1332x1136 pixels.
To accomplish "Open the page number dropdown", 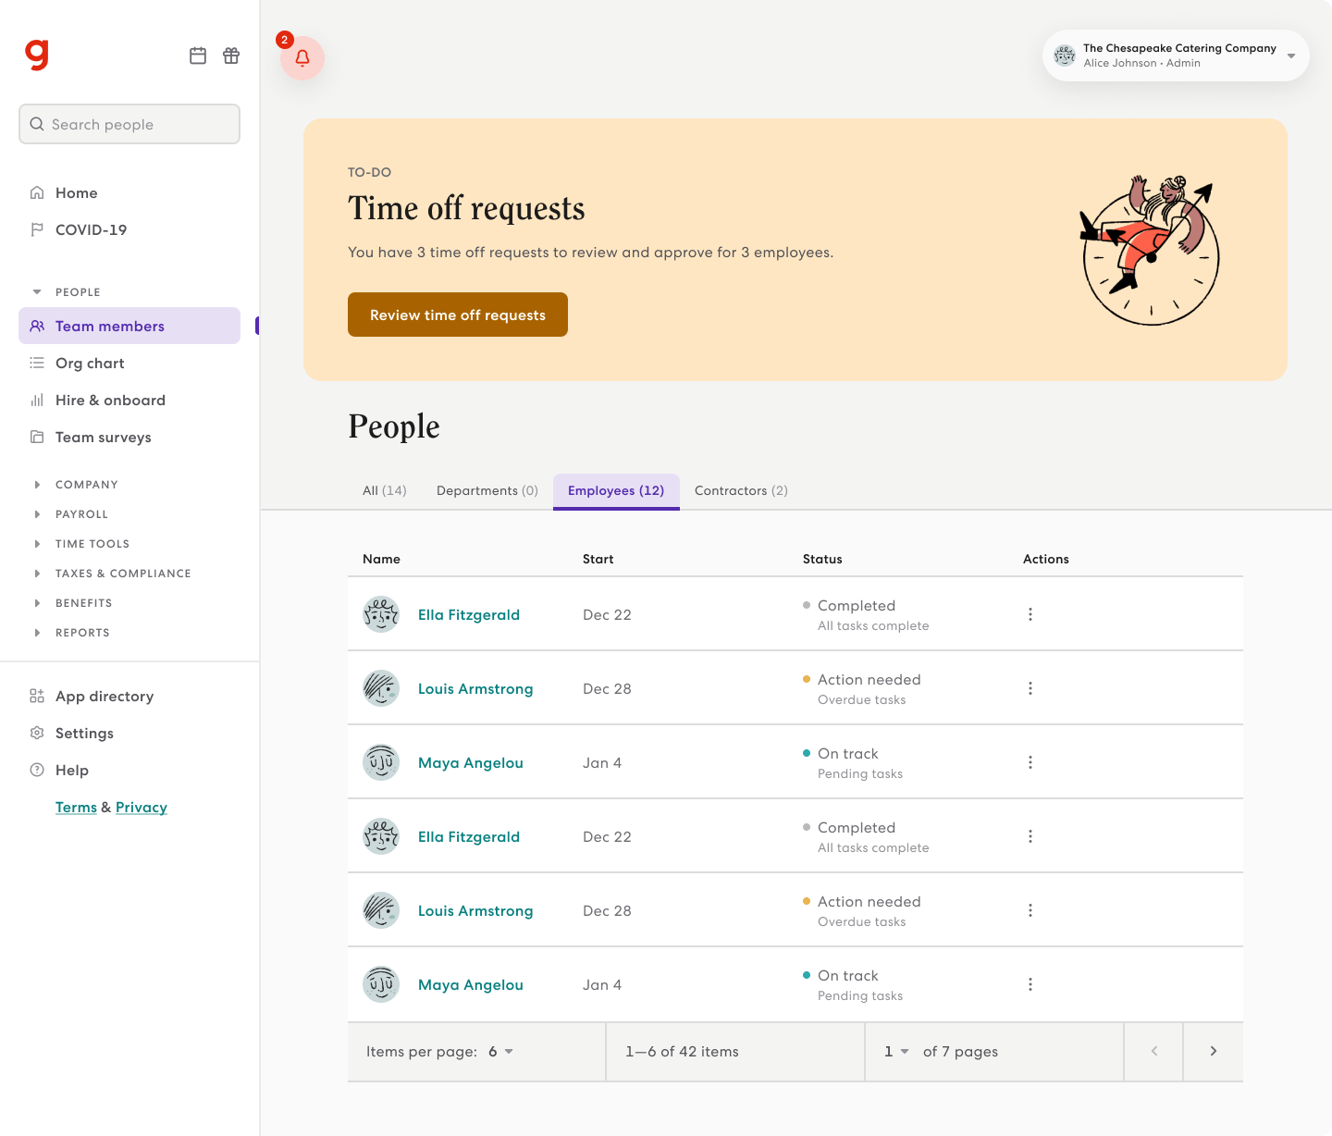I will (x=896, y=1052).
